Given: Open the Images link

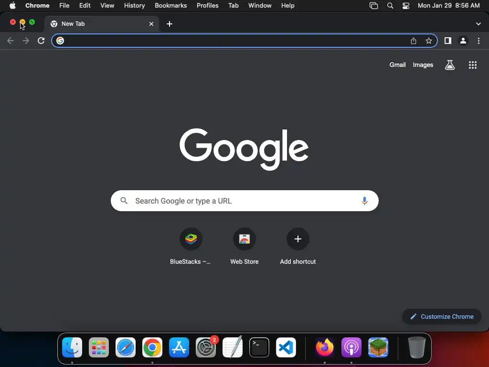Looking at the screenshot, I should click(x=423, y=65).
